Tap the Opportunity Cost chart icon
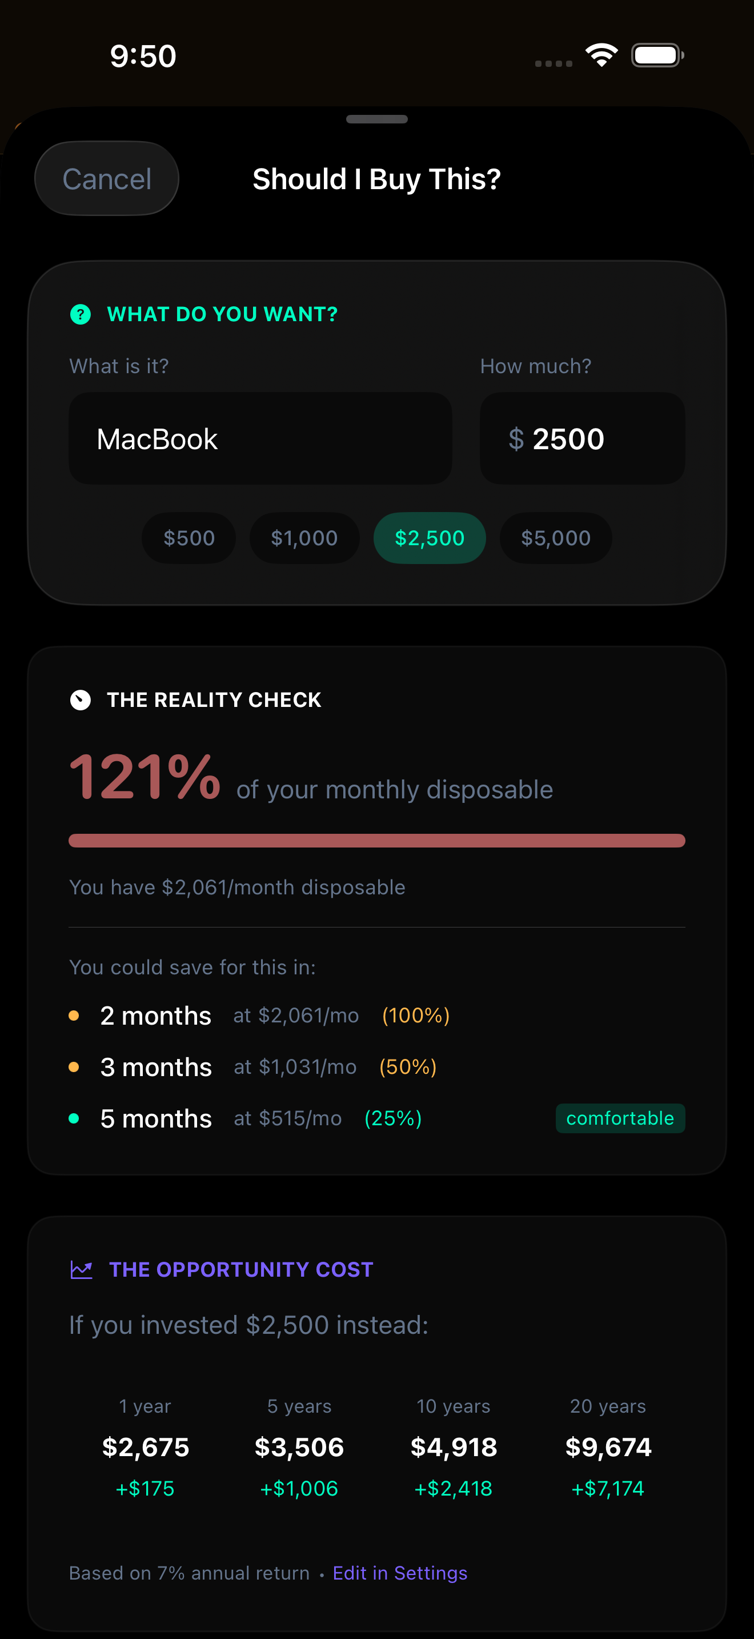 point(81,1270)
